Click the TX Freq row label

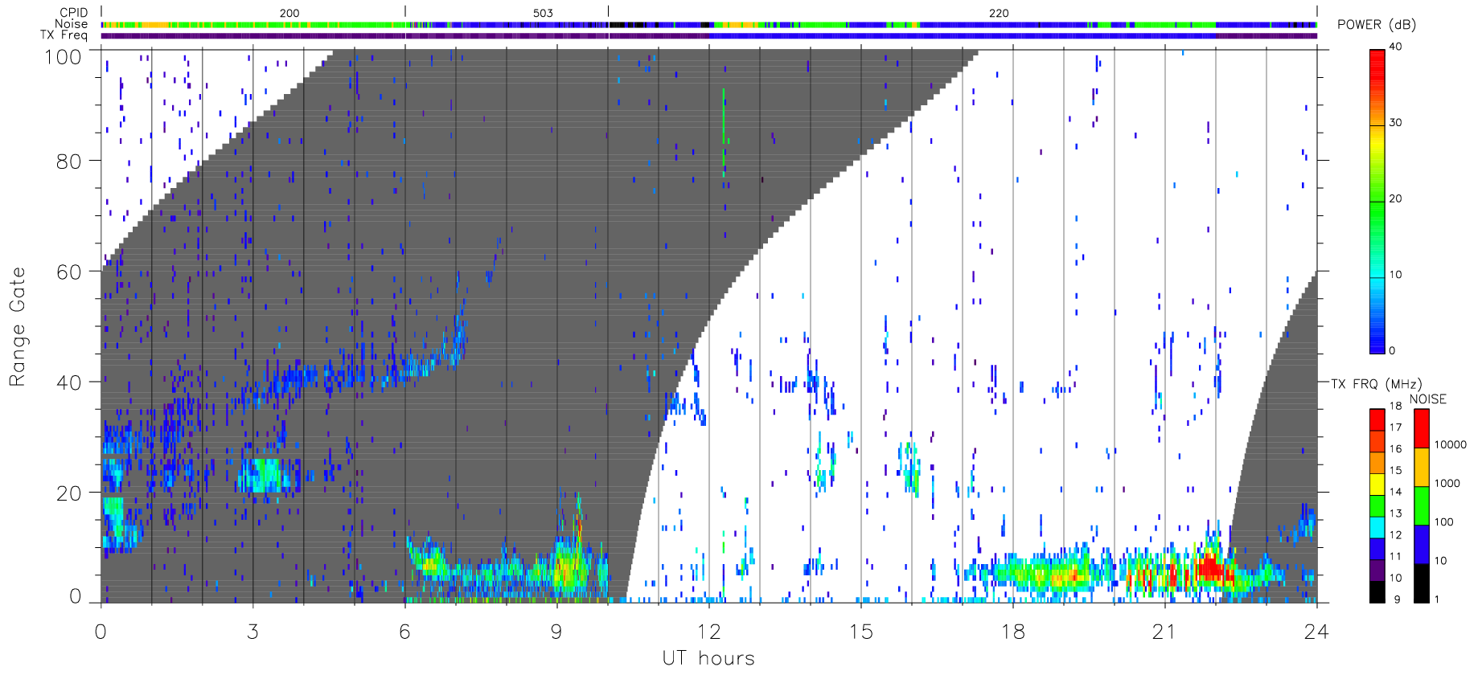[x=64, y=35]
